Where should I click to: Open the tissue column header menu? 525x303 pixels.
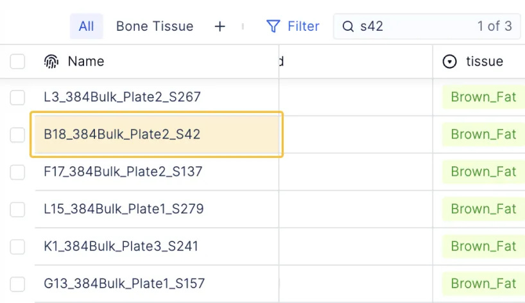click(x=479, y=62)
